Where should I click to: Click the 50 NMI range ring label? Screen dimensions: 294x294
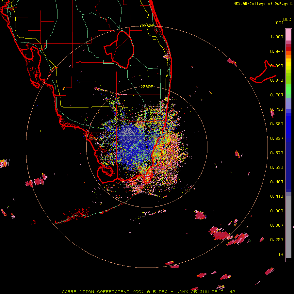coord(147,86)
